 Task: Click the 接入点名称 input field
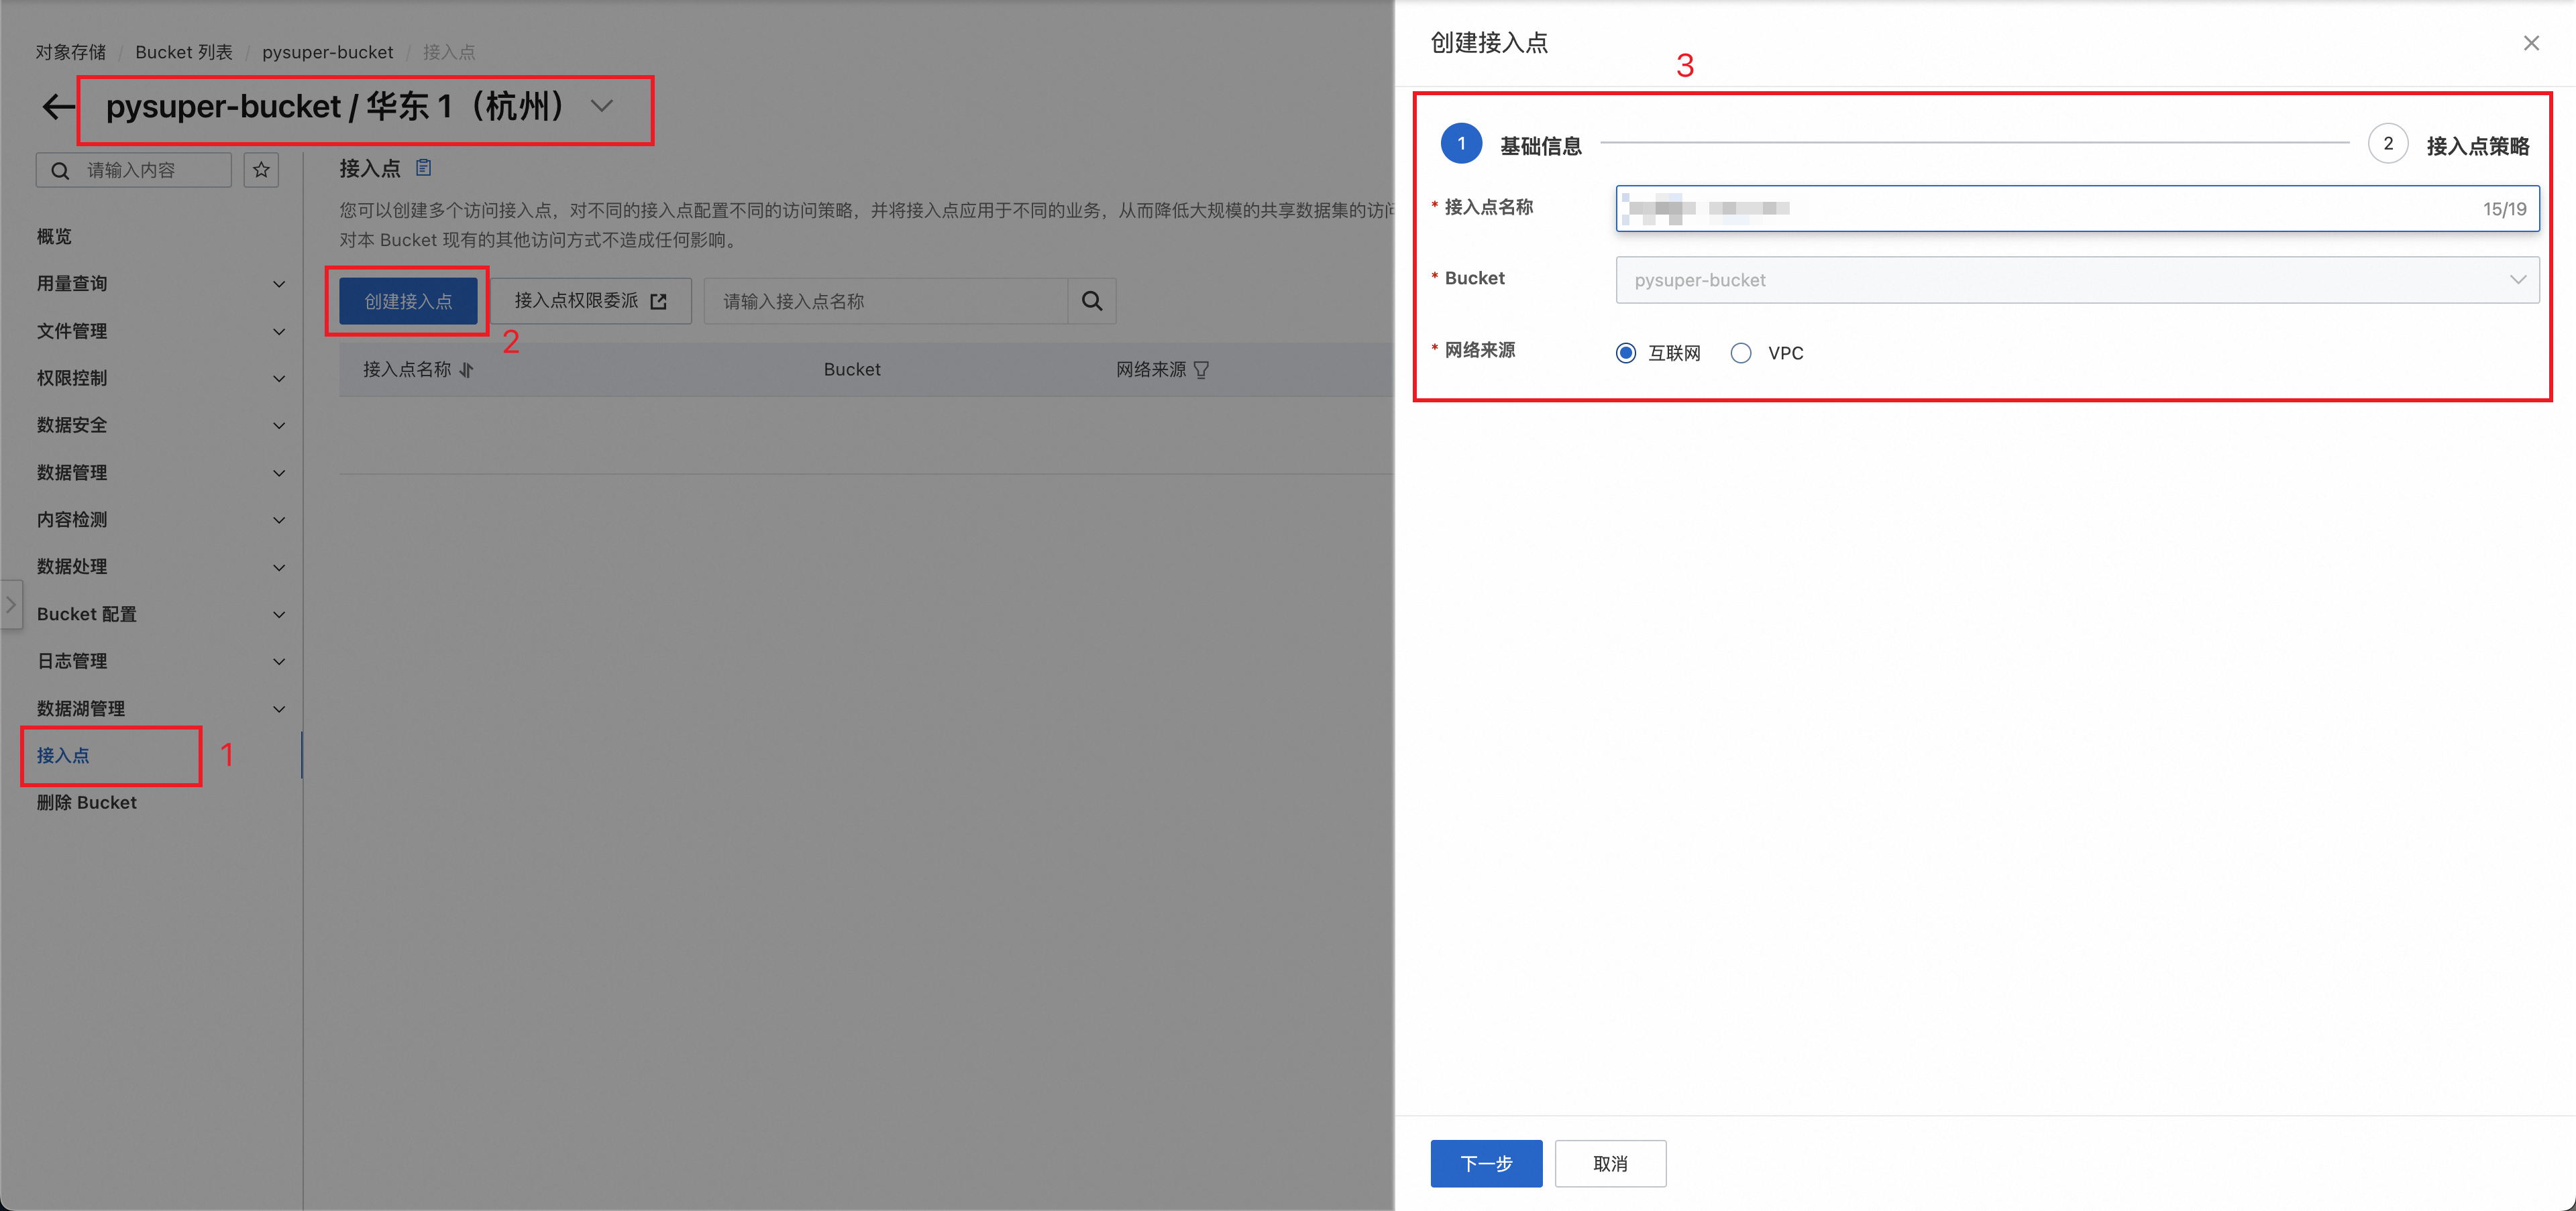click(x=2077, y=209)
